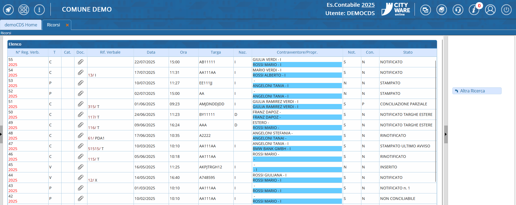Open attachment paperclip for record 43
The width and height of the screenshot is (516, 205).
(81, 188)
